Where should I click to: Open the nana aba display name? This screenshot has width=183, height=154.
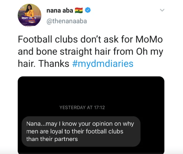pos(60,10)
